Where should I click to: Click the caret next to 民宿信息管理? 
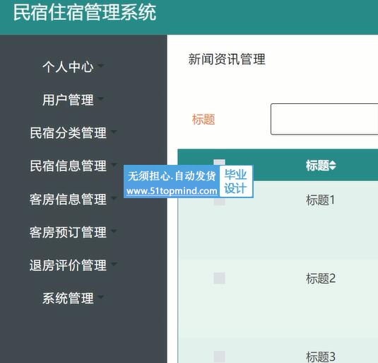(x=114, y=165)
